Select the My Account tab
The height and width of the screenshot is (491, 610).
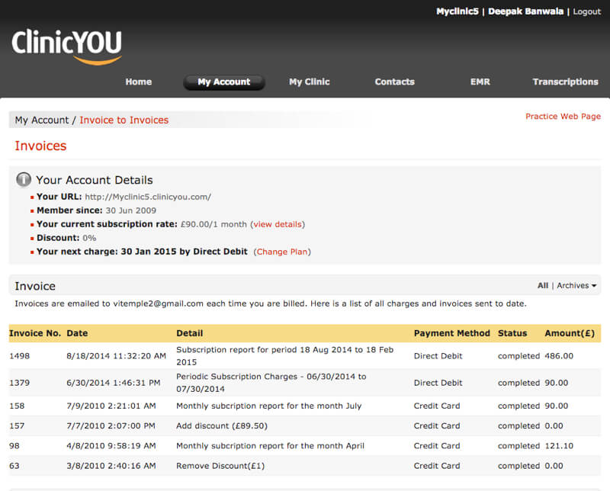[224, 82]
